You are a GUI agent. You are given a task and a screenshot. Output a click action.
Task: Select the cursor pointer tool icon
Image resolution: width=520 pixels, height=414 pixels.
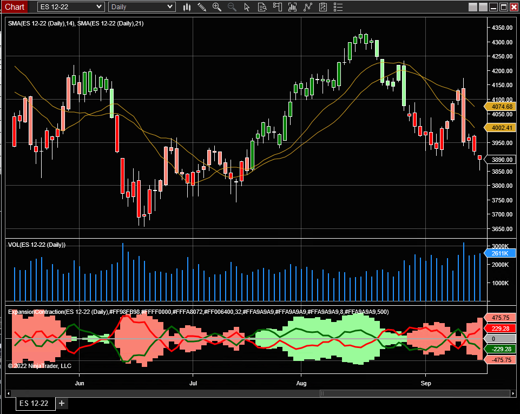pos(247,7)
